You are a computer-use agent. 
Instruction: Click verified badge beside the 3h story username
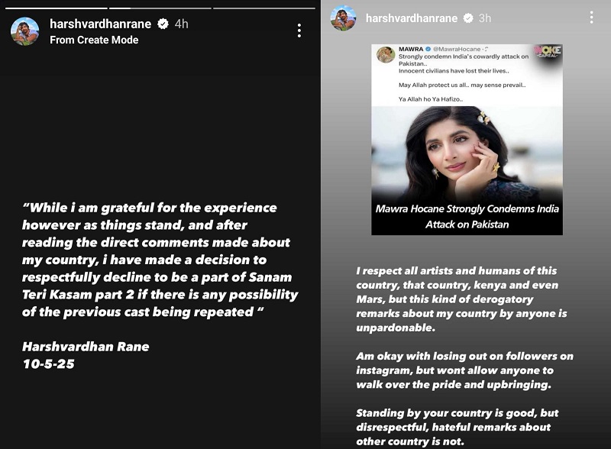467,18
